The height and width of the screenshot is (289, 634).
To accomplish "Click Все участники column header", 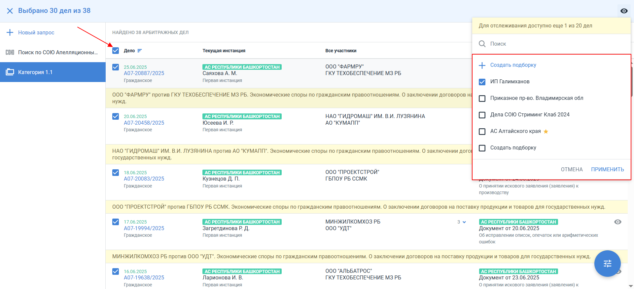I will 341,51.
